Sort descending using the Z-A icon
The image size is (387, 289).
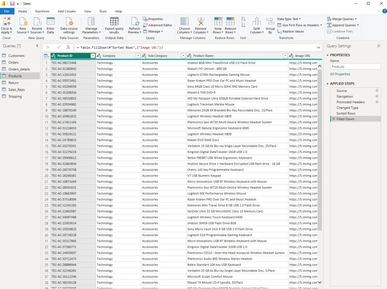[243, 25]
